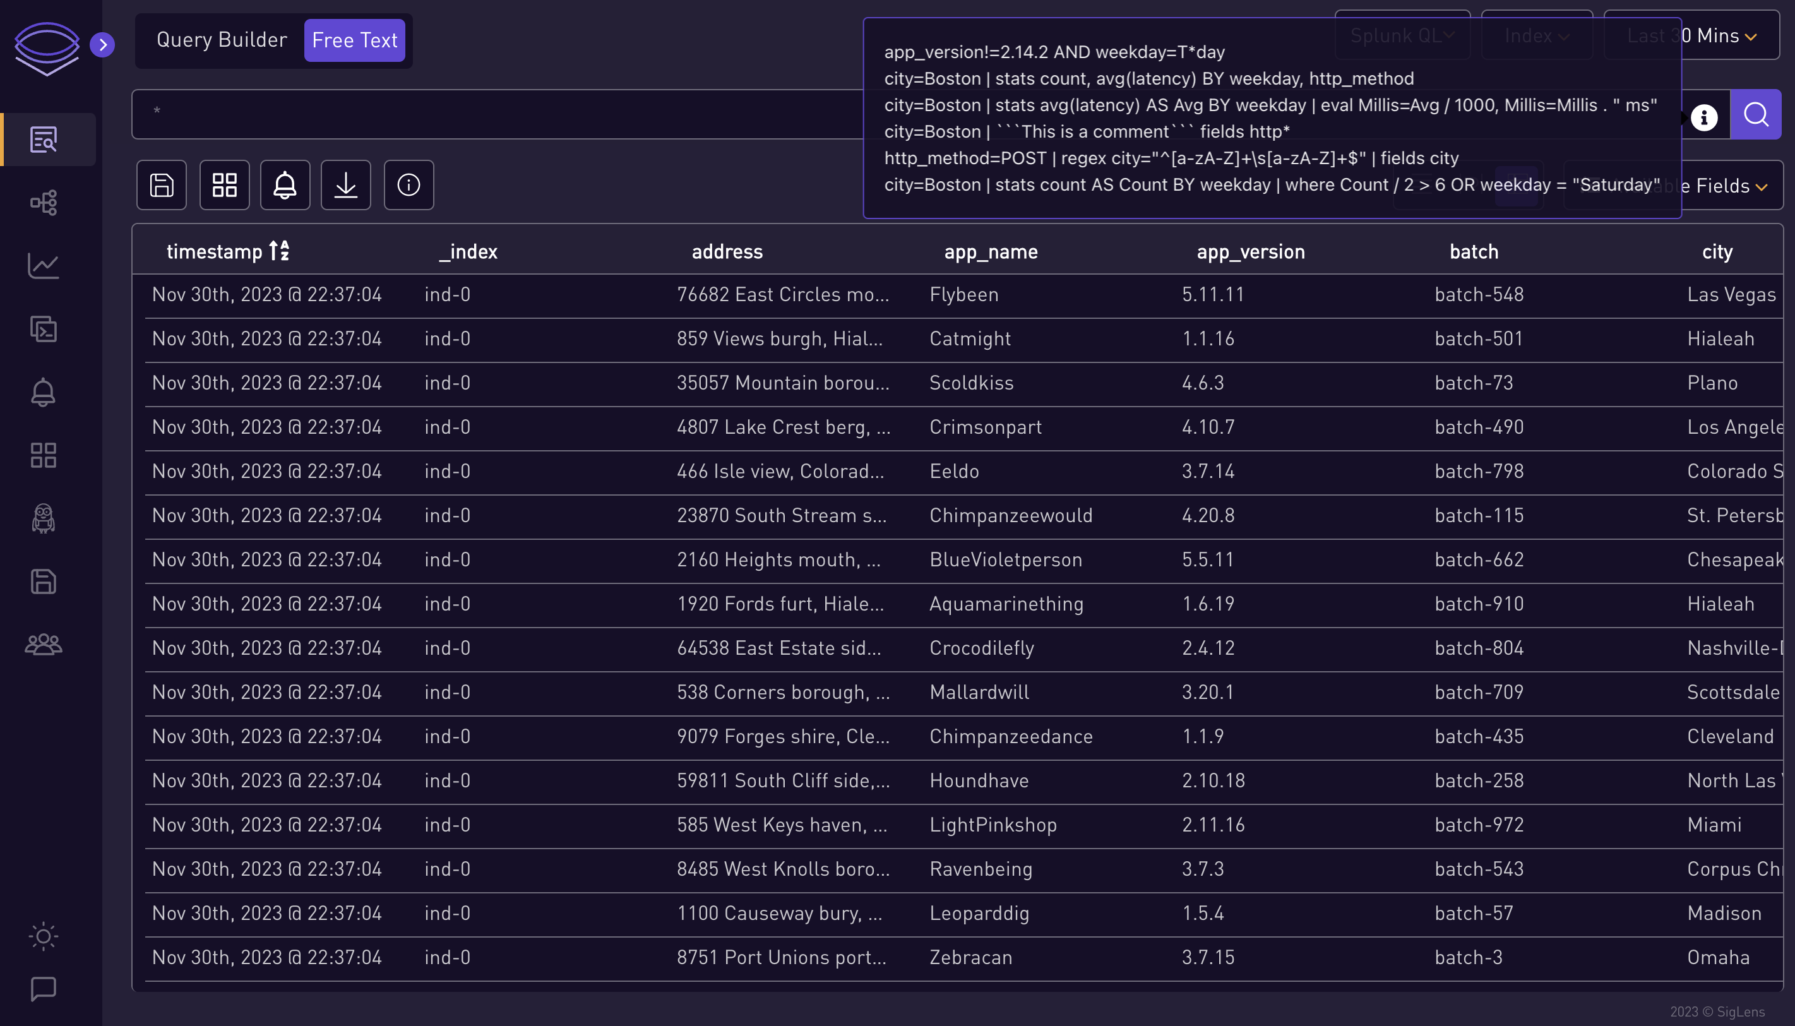Image resolution: width=1795 pixels, height=1026 pixels.
Task: Select example query containing 'eval Millis=Avg / 1000'
Action: point(1270,105)
